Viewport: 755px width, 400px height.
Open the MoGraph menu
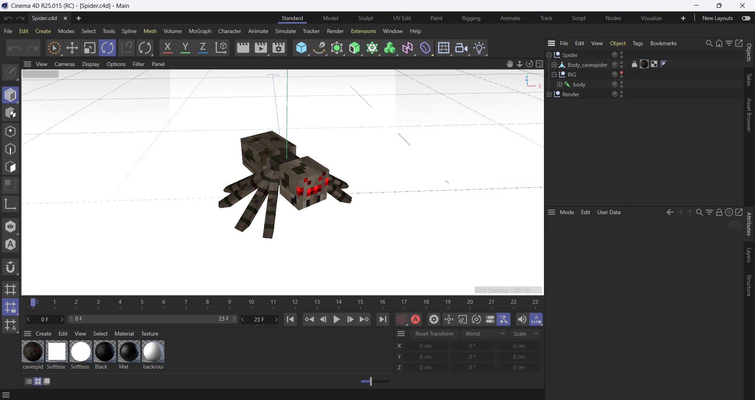click(200, 31)
